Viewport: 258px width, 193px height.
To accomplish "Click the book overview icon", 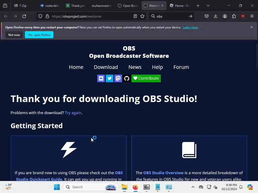I will [x=189, y=150].
